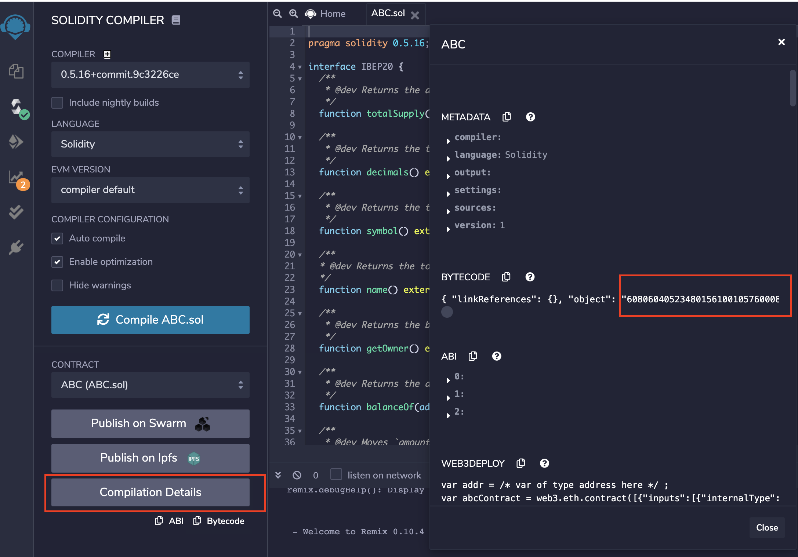Screen dimensions: 798x557
Task: Copy the METADATA to clipboard
Action: point(507,117)
